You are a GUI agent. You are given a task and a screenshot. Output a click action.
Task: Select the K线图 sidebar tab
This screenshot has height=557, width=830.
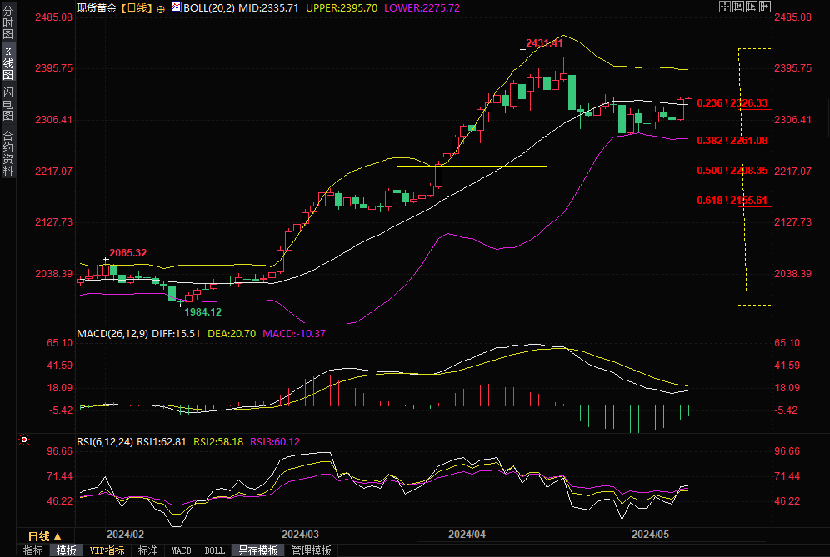point(8,62)
